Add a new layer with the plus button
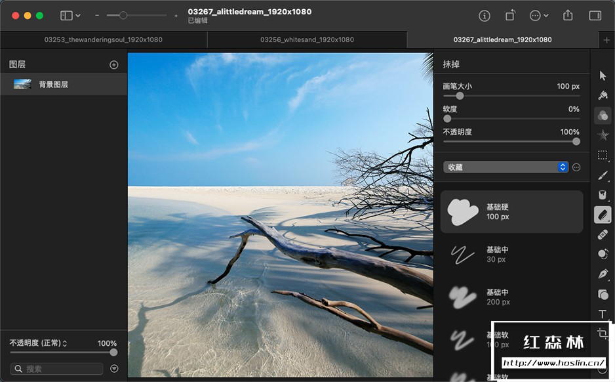Screen dimensions: 615x382 (x=113, y=64)
